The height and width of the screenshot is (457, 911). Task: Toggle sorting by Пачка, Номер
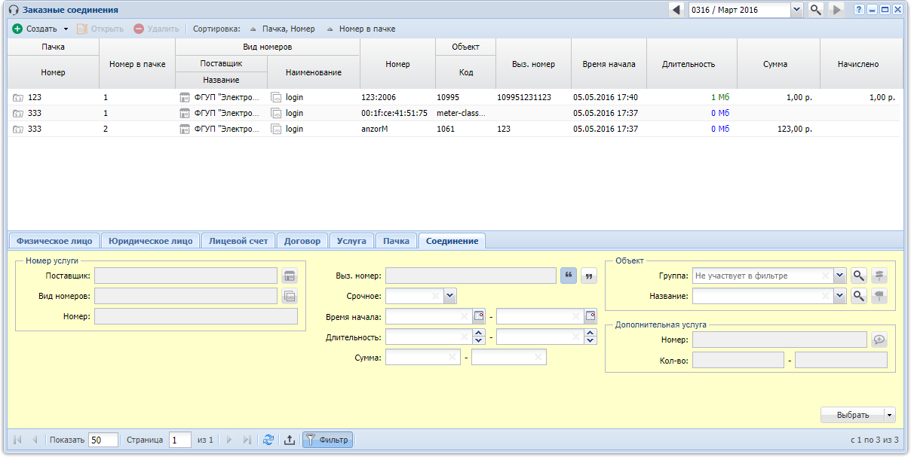tap(282, 29)
